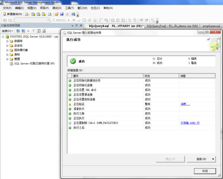Click the connect object explorer icon beside 连接(O)
Image resolution: width=223 pixels, height=179 pixels.
click(x=18, y=31)
